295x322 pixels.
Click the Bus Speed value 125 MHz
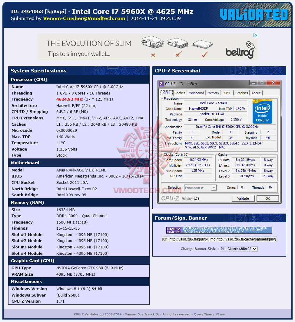point(198,171)
